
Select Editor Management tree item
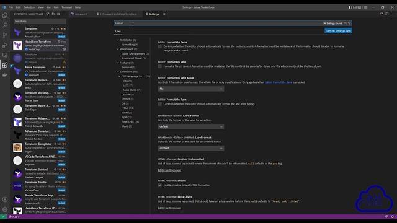[x=135, y=54]
